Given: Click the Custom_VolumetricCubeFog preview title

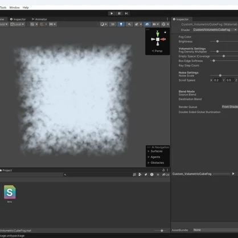Looking at the screenshot, I should tap(192, 174).
